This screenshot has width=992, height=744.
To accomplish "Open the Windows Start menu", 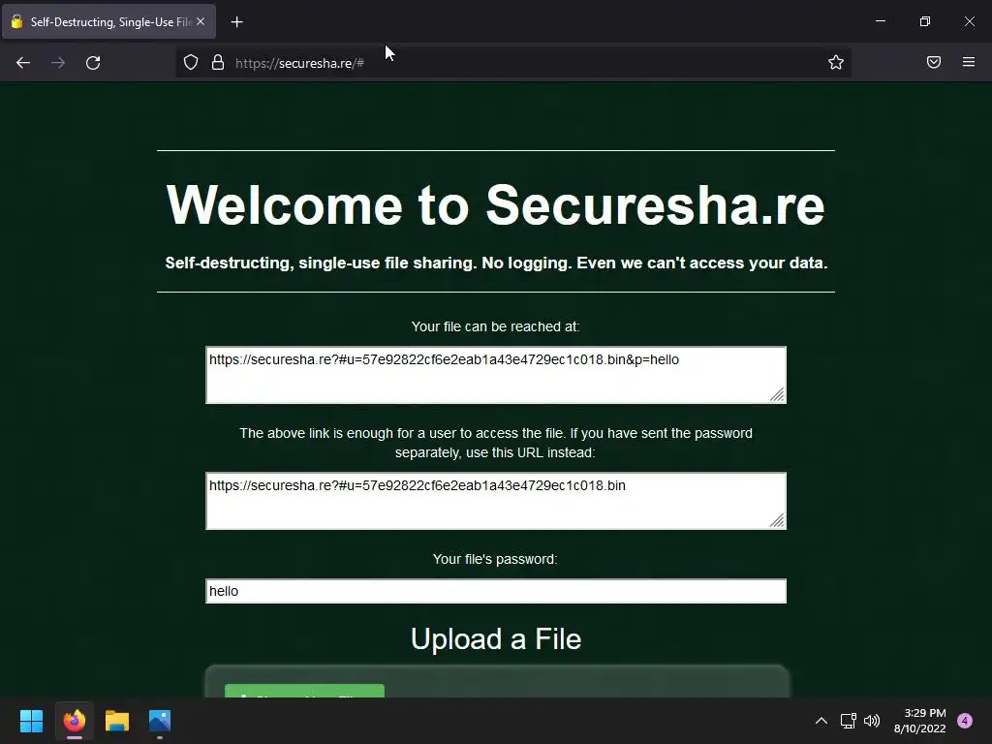I will (31, 721).
